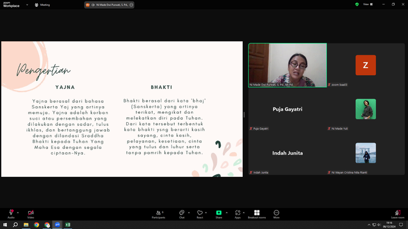Expand the Apps options caret
This screenshot has width=408, height=229.
[244, 212]
